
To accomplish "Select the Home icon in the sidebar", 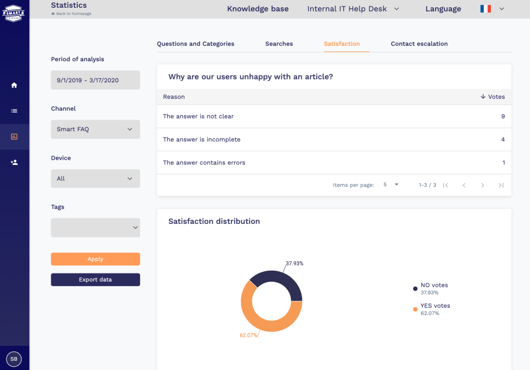I will (14, 85).
